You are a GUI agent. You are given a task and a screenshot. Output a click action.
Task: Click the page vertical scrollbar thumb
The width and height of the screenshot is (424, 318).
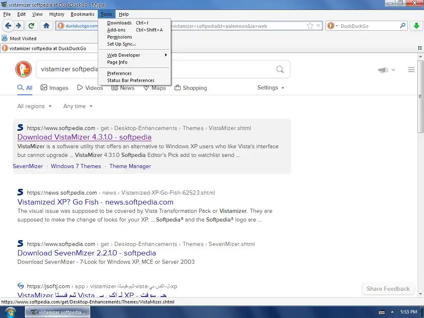[x=420, y=96]
